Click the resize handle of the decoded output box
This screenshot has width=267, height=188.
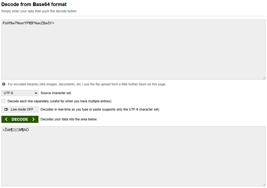pos(264,185)
